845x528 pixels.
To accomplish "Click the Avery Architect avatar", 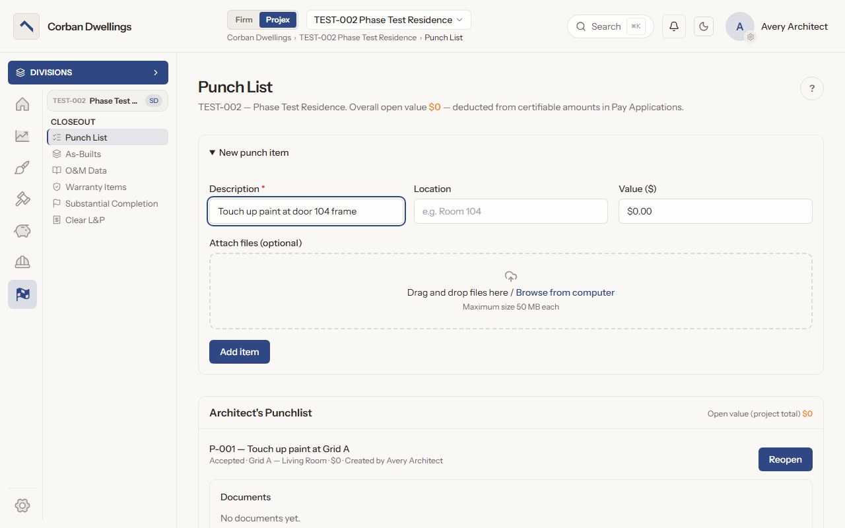I will coord(740,26).
